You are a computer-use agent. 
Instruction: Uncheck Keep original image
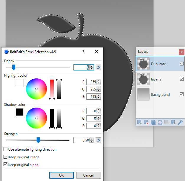[x=5, y=157]
